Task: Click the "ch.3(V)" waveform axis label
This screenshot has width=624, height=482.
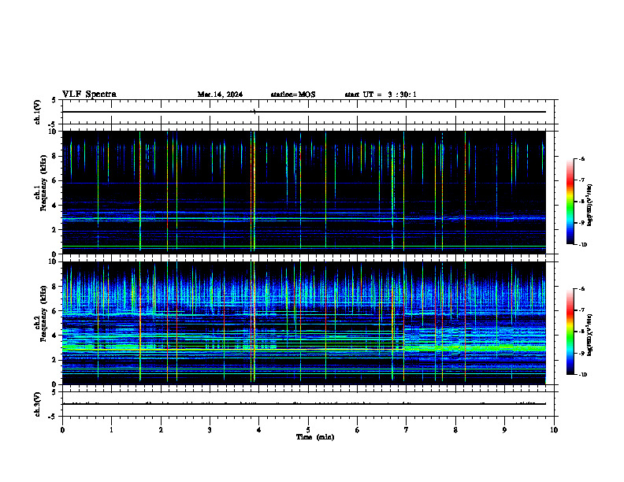Action: pyautogui.click(x=37, y=404)
